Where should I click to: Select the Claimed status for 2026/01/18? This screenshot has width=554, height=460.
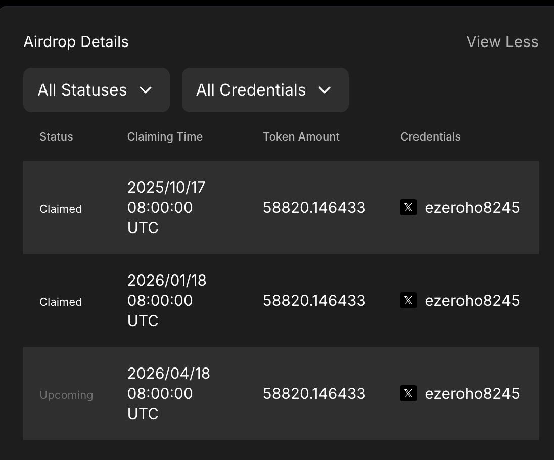coord(61,302)
